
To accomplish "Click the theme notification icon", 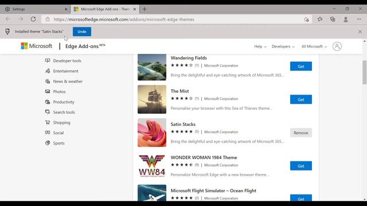I will pos(7,31).
